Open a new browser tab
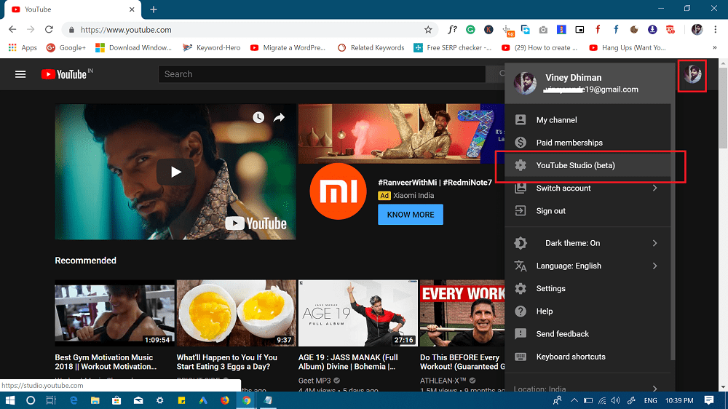The height and width of the screenshot is (409, 728). 154,9
